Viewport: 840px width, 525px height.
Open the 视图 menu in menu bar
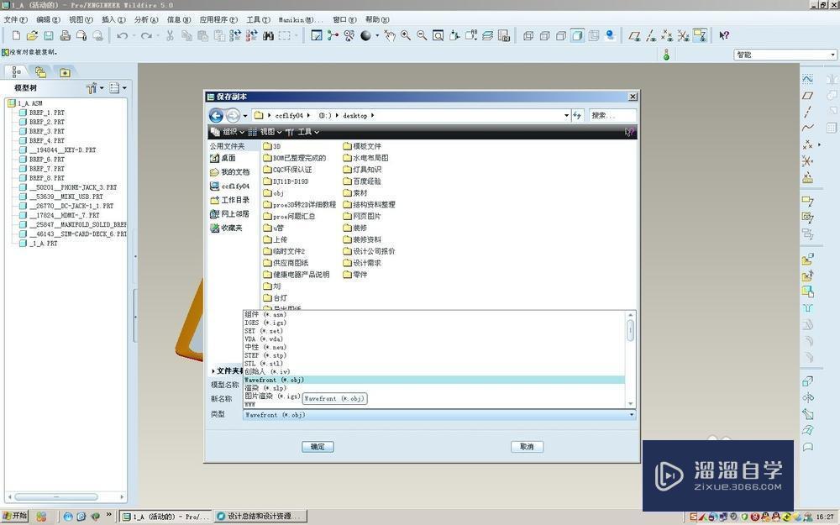pos(81,19)
